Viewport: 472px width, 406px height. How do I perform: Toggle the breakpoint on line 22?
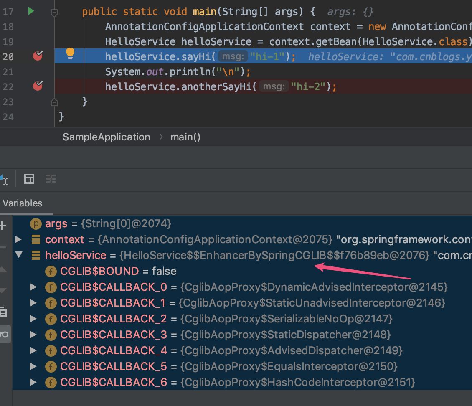38,86
